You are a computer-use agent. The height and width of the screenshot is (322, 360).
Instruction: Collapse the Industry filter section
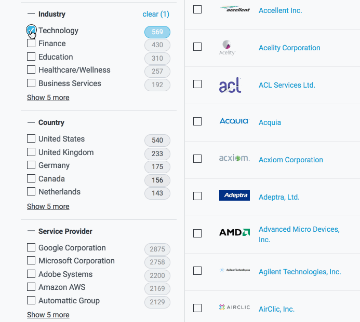(31, 14)
